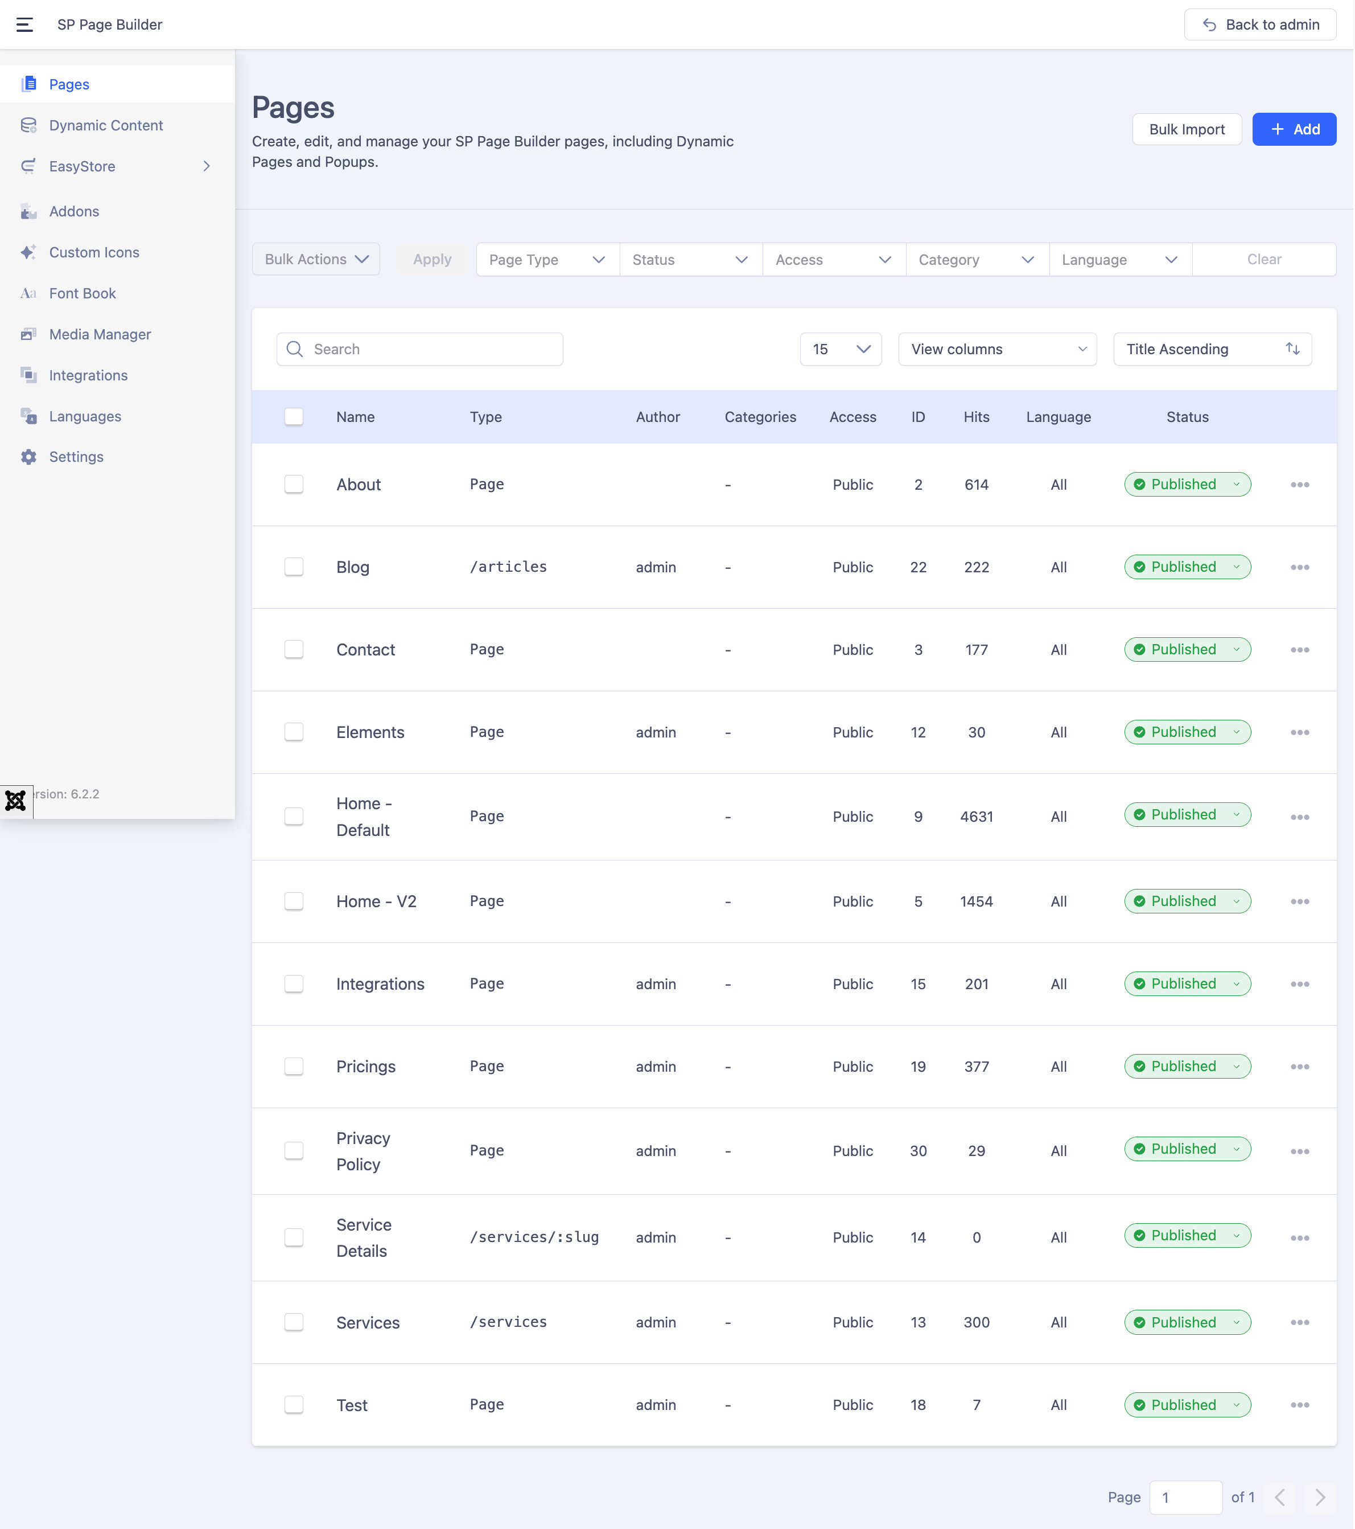Expand the Bulk Actions dropdown

316,259
